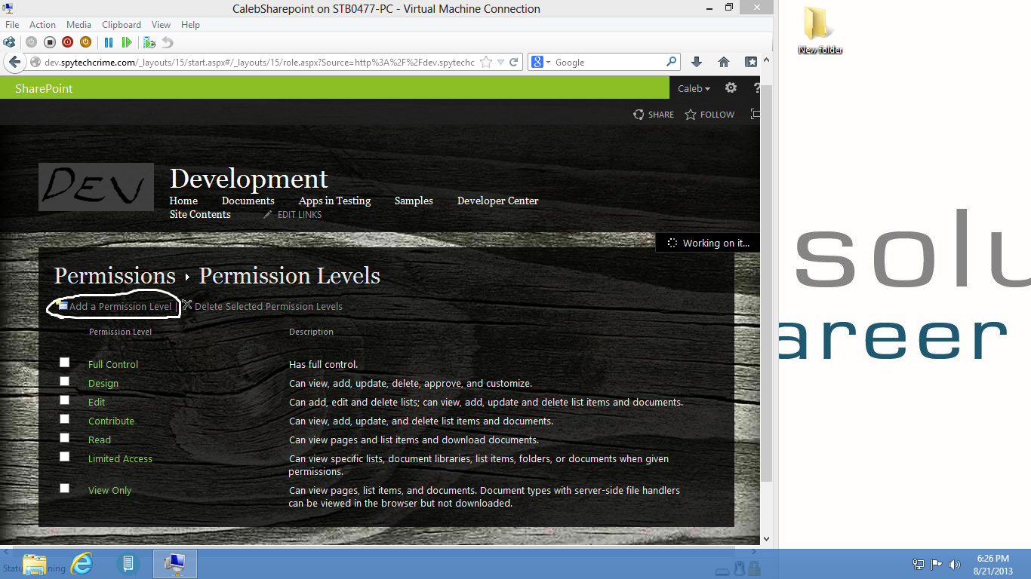This screenshot has height=579, width=1031.
Task: Open the Limited Access permission level link
Action: [120, 458]
